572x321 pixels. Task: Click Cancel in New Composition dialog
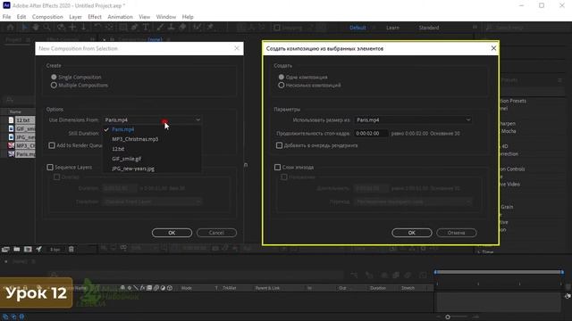click(x=216, y=233)
